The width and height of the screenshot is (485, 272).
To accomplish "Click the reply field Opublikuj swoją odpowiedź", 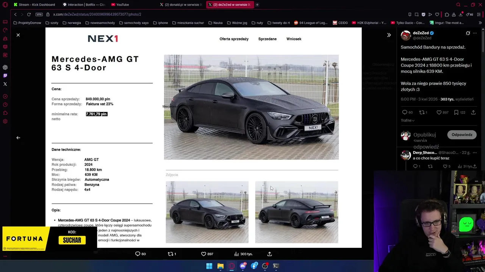I will click(426, 141).
